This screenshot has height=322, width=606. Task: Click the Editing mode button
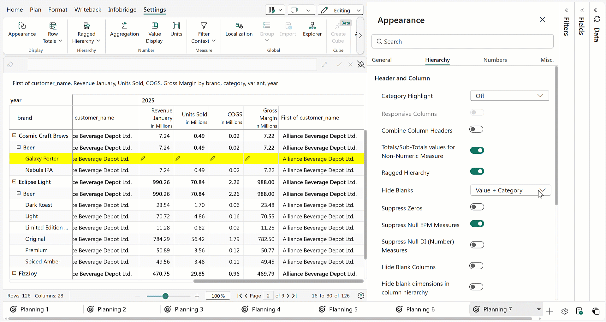tap(341, 10)
